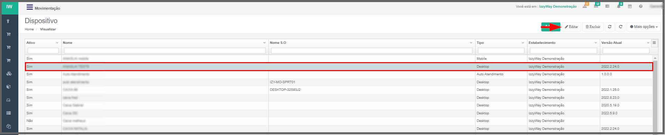Click the single-arrow reload button
Viewport: 665px width, 135px height.
(621, 27)
